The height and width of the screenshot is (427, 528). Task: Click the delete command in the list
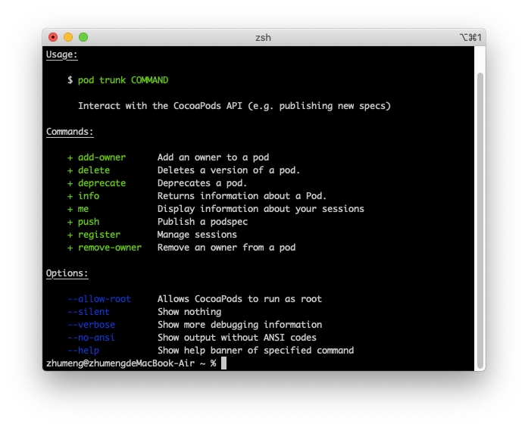[93, 170]
